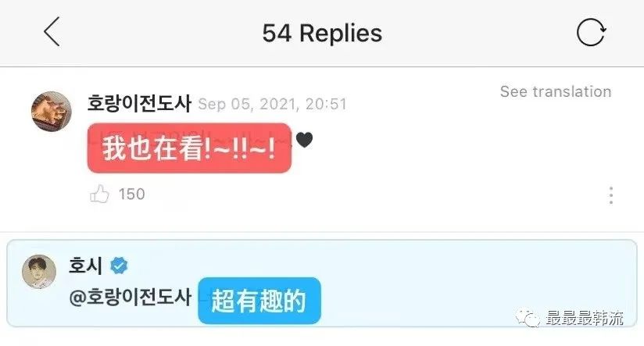Screen dimensions: 644x346
Task: Click the 150 likes count
Action: click(x=132, y=194)
